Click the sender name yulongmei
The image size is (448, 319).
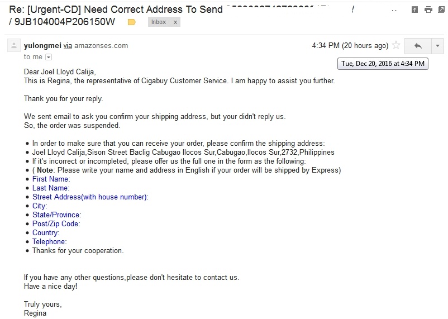point(42,46)
